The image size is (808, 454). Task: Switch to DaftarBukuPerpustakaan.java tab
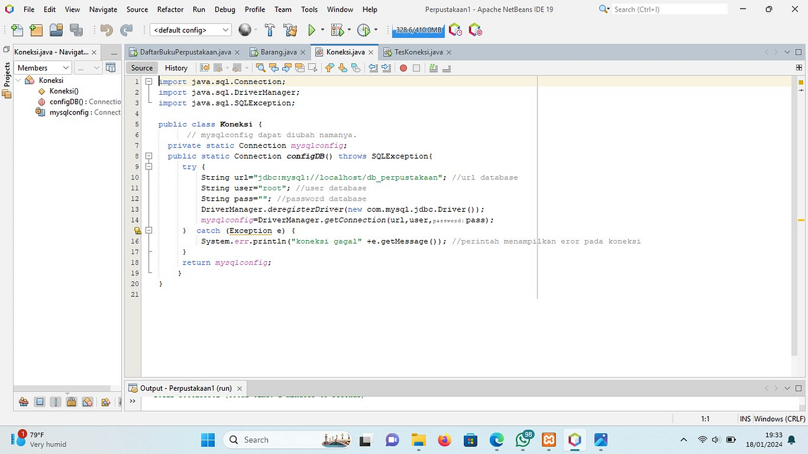pyautogui.click(x=184, y=52)
